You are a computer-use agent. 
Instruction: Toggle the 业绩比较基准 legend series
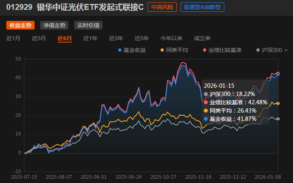coord(222,50)
